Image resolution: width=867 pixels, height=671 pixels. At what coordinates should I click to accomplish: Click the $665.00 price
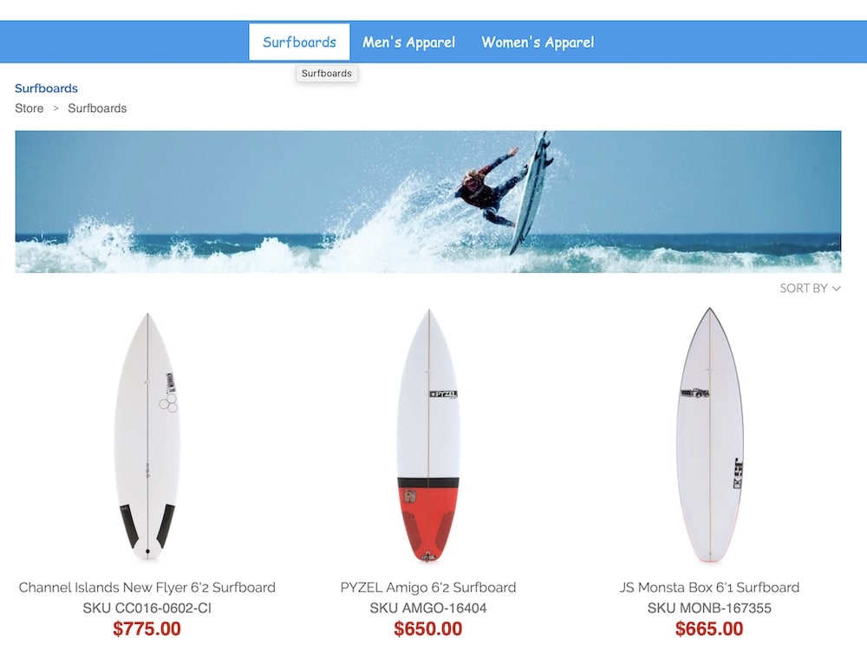(709, 629)
